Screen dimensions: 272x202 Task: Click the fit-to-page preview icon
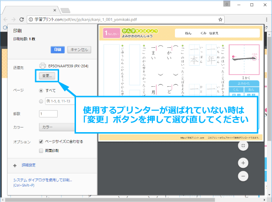pos(243,146)
